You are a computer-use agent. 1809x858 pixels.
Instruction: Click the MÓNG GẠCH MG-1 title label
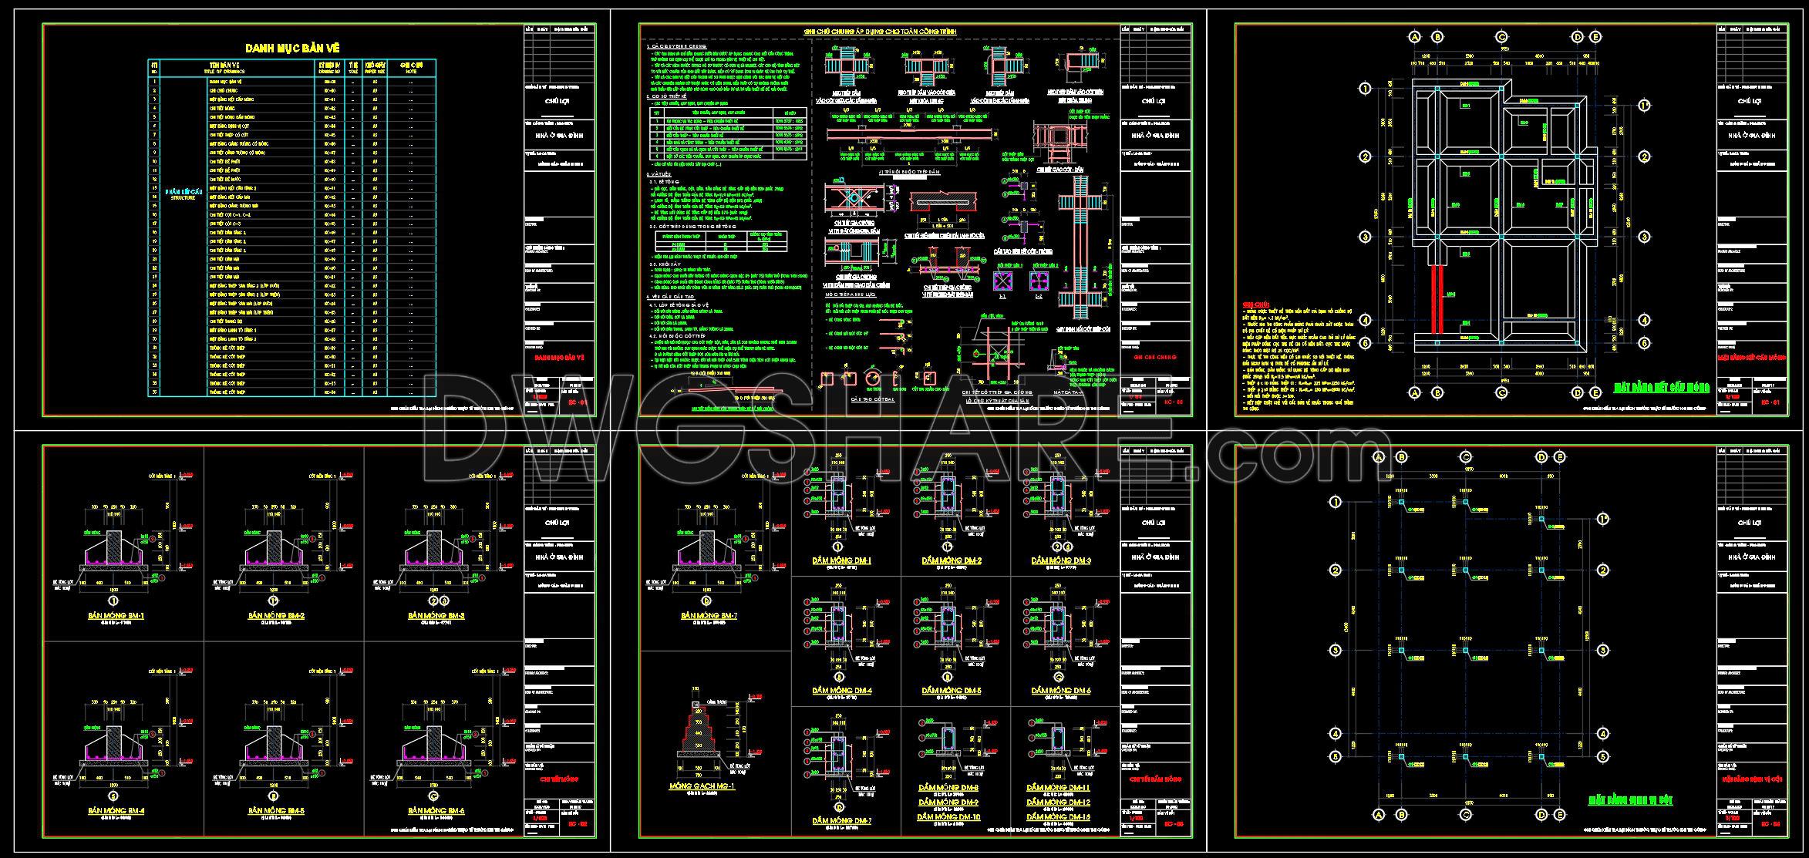click(702, 786)
